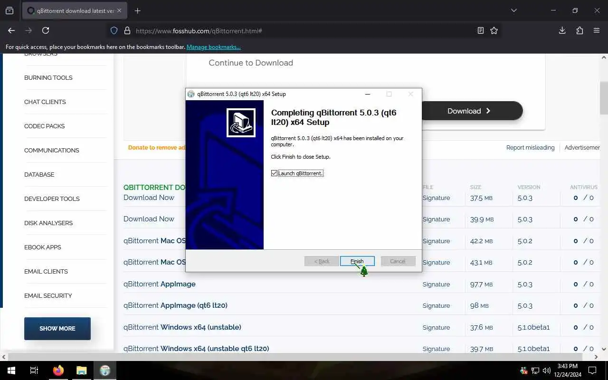The height and width of the screenshot is (380, 608).
Task: Open a new browser tab
Action: click(x=138, y=10)
